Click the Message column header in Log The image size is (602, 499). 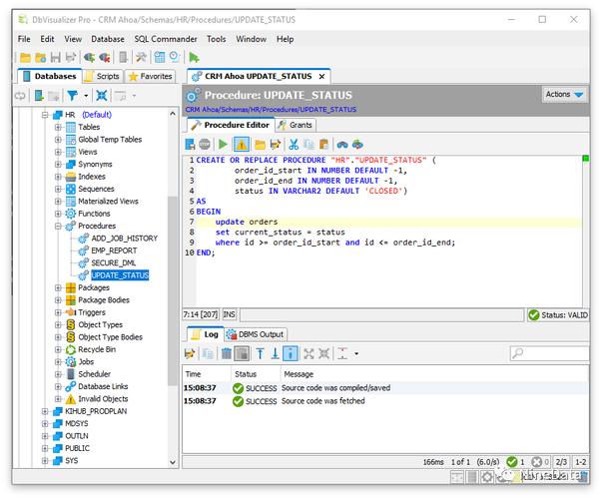[x=434, y=374]
